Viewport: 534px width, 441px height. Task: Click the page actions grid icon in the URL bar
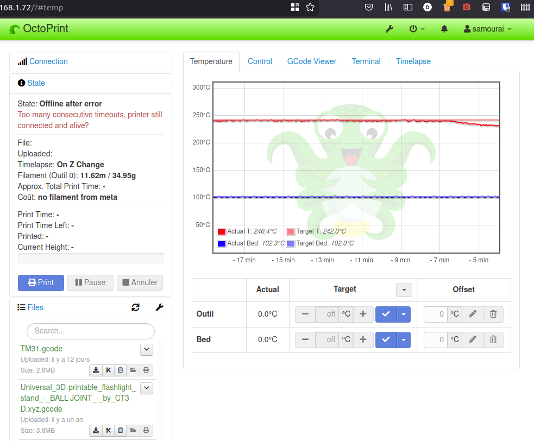295,7
